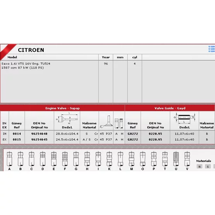Select valve stem type V icon
The height and width of the screenshot is (215, 215).
click(187, 159)
